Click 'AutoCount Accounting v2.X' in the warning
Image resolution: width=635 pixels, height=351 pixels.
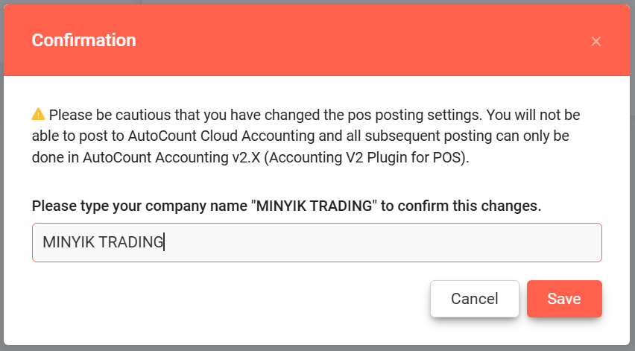(171, 157)
